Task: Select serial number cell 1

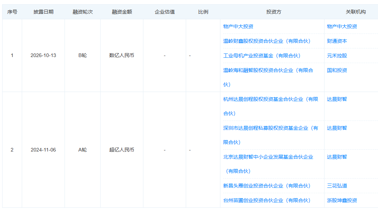Action: (12, 55)
